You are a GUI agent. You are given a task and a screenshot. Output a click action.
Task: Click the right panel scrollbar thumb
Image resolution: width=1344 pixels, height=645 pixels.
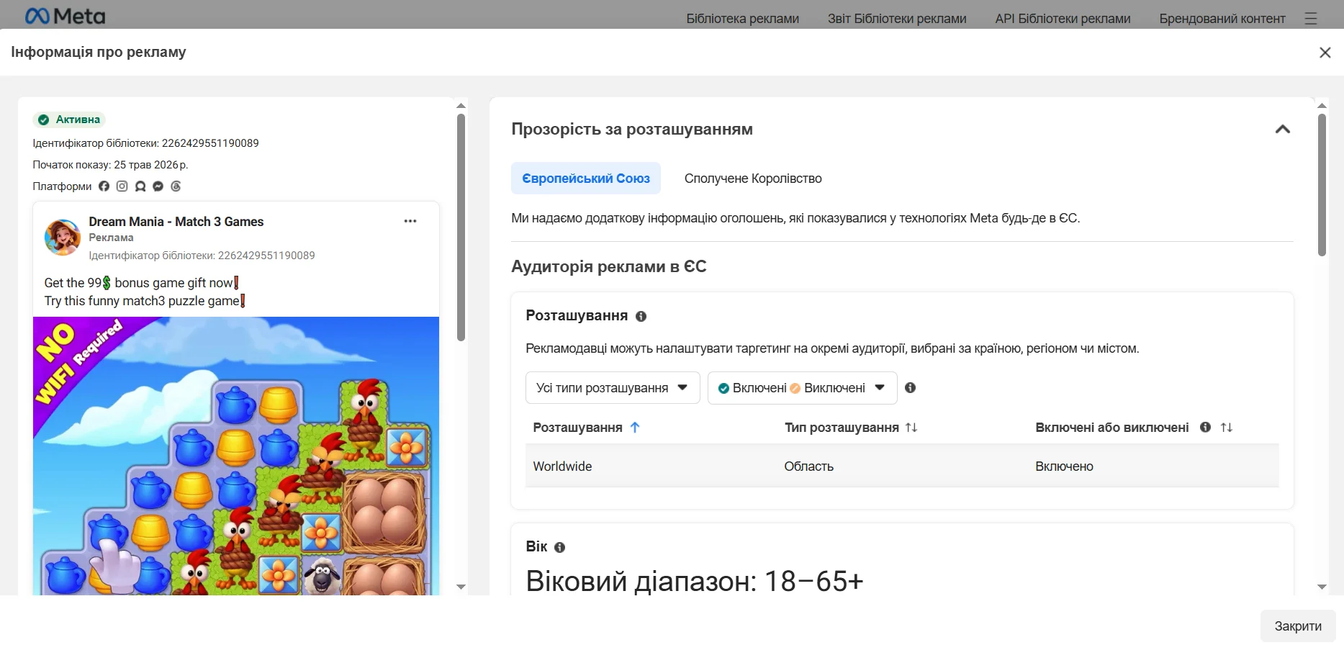[x=1322, y=184]
